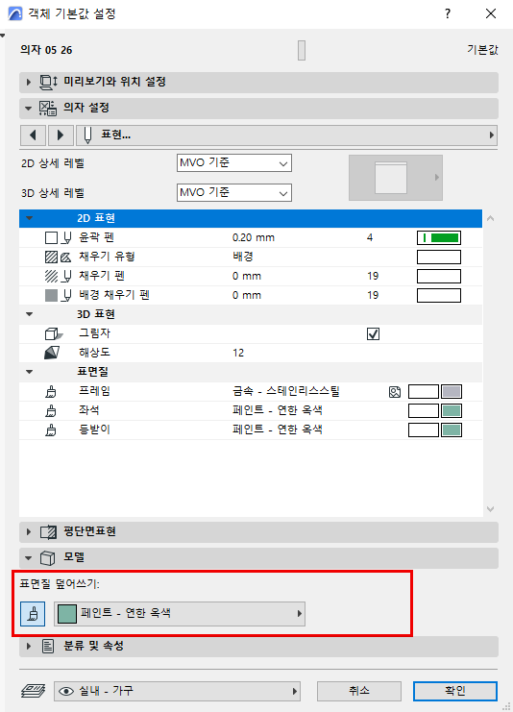This screenshot has width=513, height=712.
Task: Collapse the 3D 표현 group
Action: [x=30, y=314]
